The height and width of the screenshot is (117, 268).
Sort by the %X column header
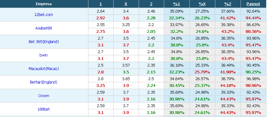(x=202, y=4)
